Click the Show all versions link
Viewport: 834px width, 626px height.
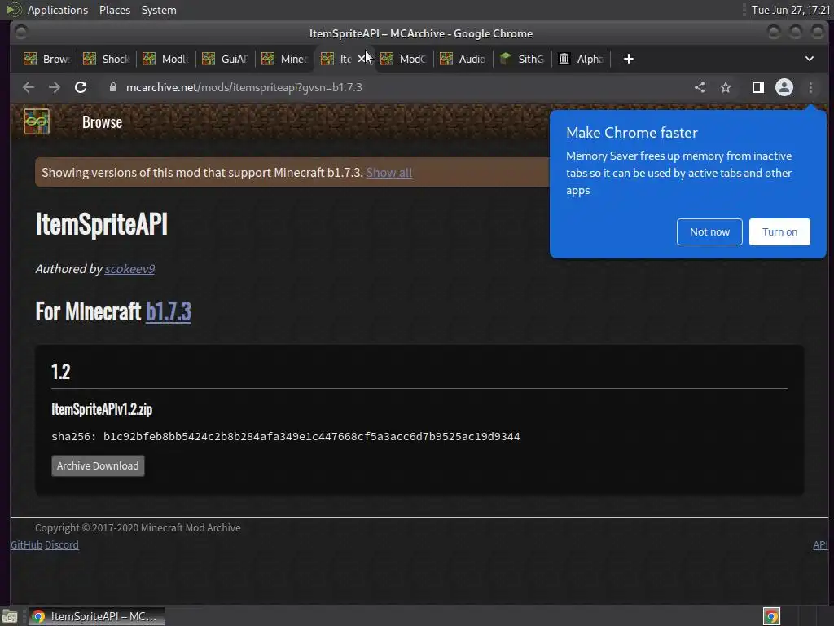coord(388,173)
